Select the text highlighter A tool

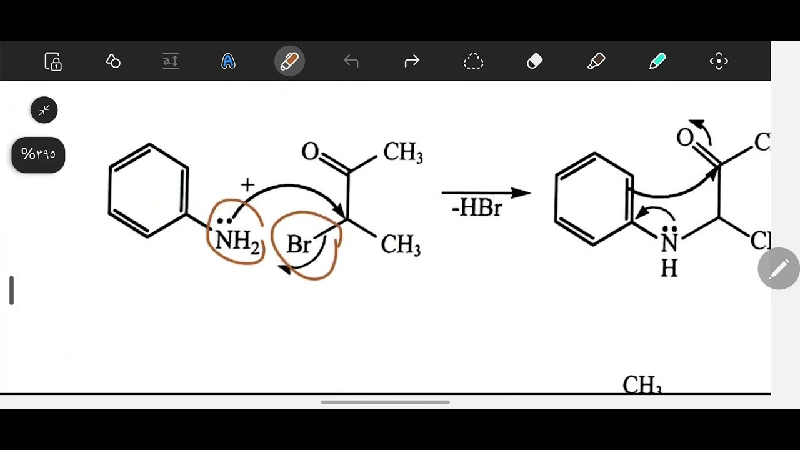coord(228,61)
